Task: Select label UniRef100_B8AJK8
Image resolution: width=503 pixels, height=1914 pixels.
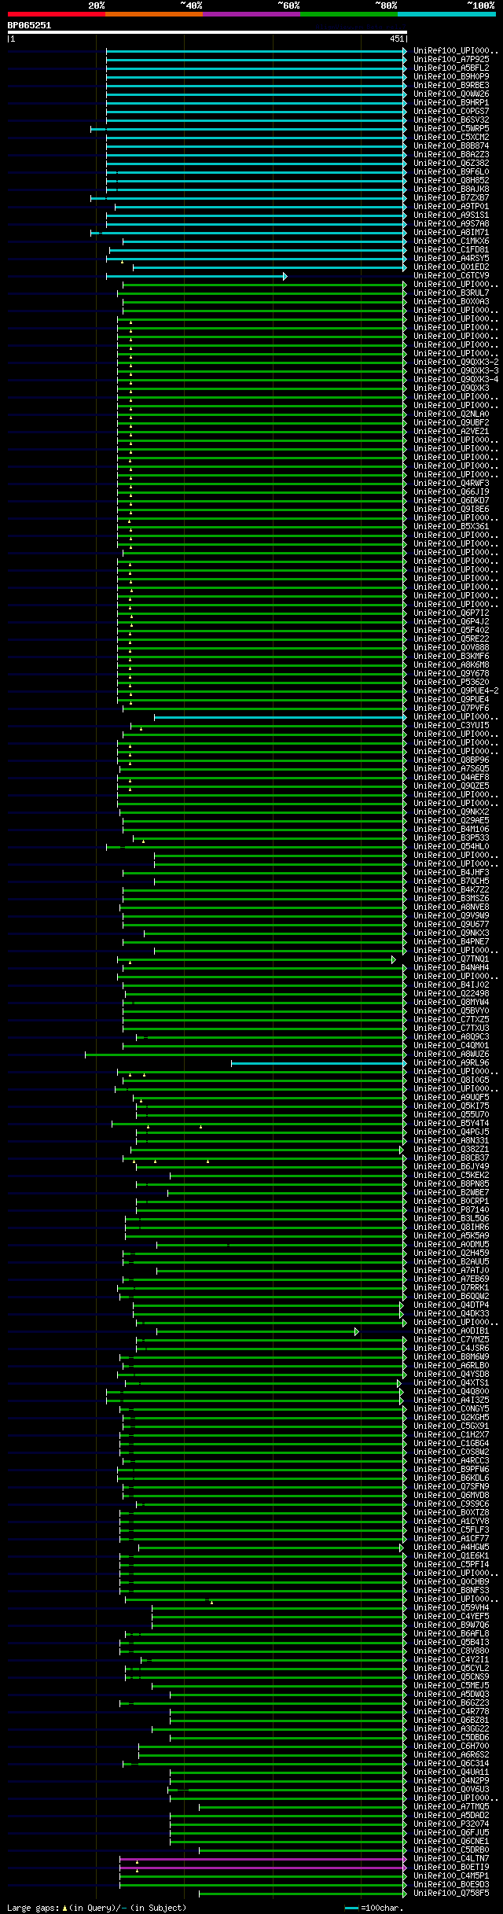Action: pyautogui.click(x=451, y=190)
